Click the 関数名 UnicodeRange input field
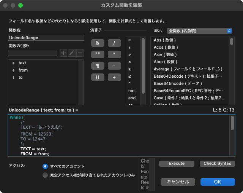 point(46,38)
